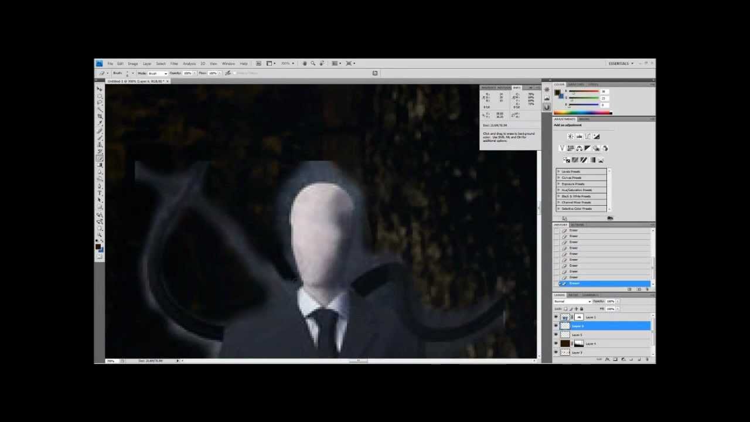Open the File menu

pos(110,63)
